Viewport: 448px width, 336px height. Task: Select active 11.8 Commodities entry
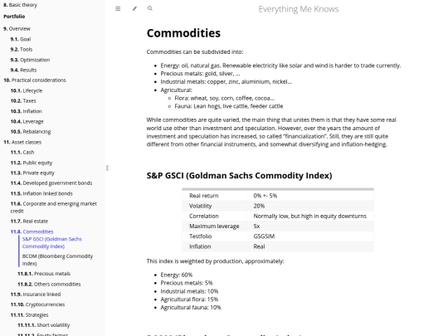(x=32, y=231)
